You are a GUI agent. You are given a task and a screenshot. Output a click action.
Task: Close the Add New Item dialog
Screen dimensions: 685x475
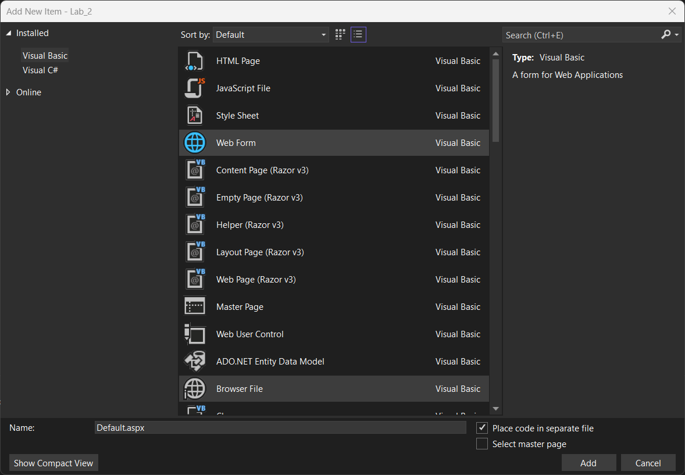(672, 12)
